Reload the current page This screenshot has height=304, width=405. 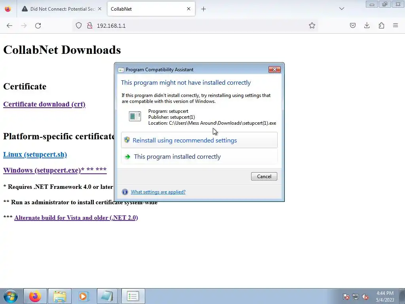pos(38,26)
